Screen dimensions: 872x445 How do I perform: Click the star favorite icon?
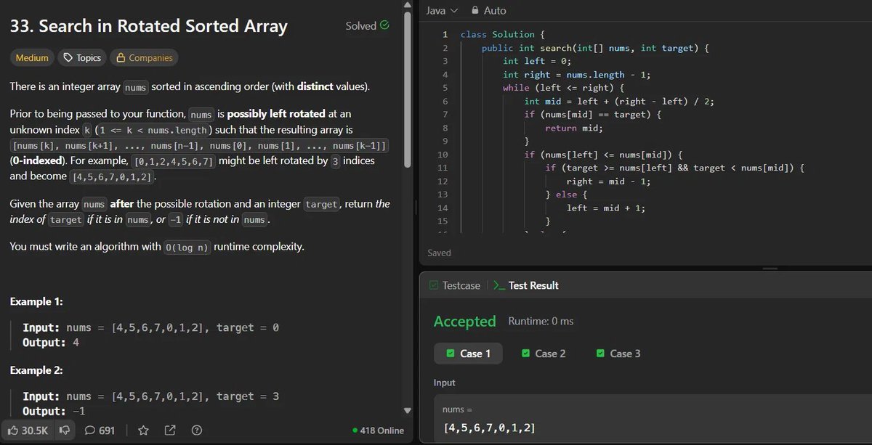tap(143, 430)
